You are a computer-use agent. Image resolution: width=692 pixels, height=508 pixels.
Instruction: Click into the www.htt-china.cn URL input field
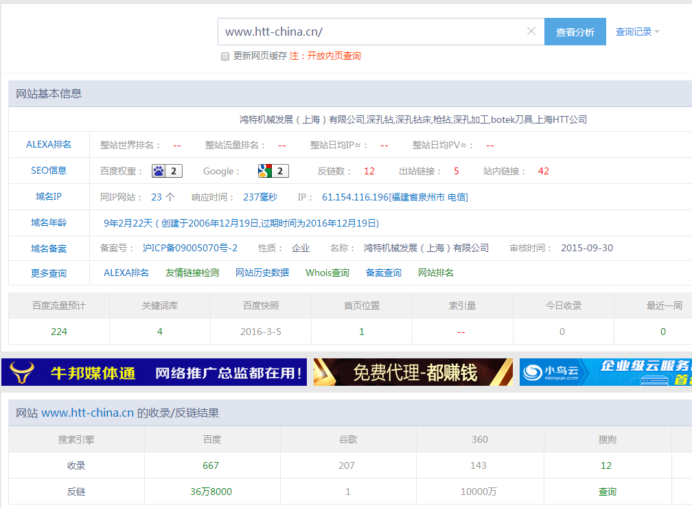click(371, 32)
